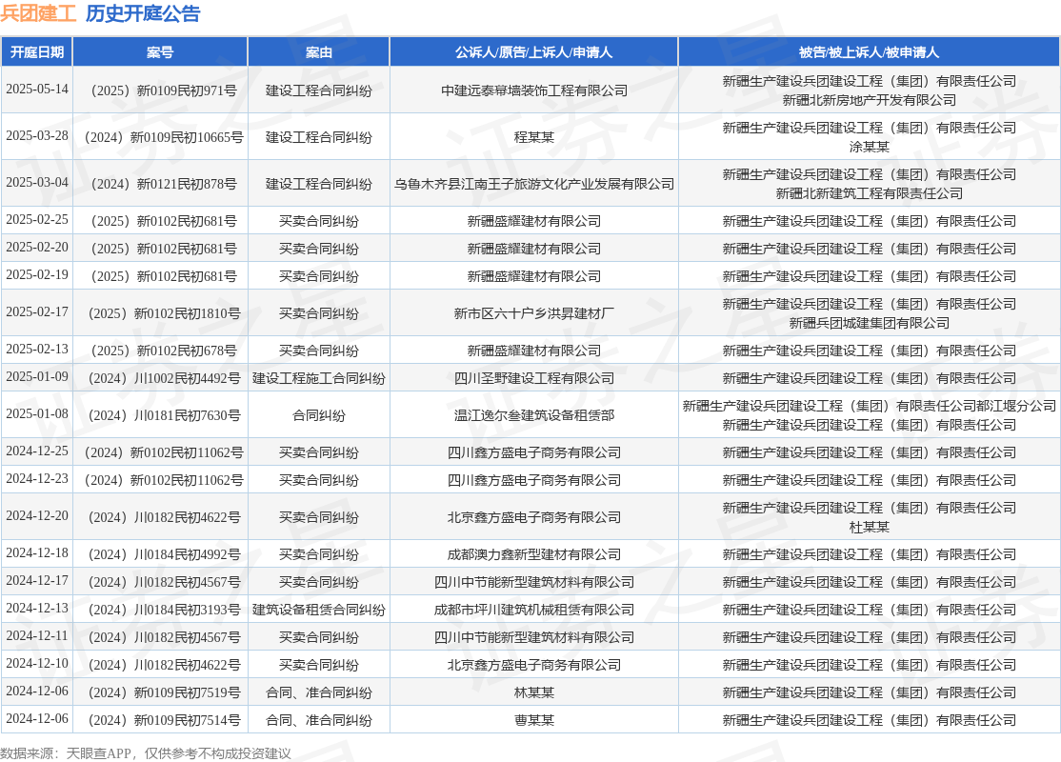Select plaintiff 成都澳力鑫新型建材有限公司
The height and width of the screenshot is (762, 1061).
click(x=534, y=554)
